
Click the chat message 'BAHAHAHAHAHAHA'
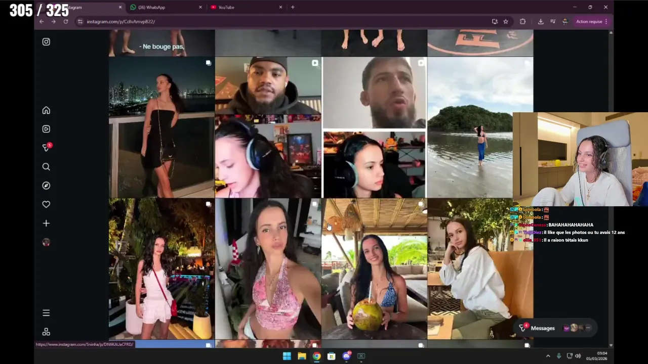tap(571, 225)
